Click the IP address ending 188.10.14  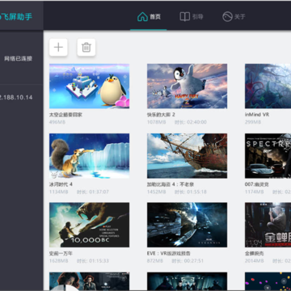point(16,97)
